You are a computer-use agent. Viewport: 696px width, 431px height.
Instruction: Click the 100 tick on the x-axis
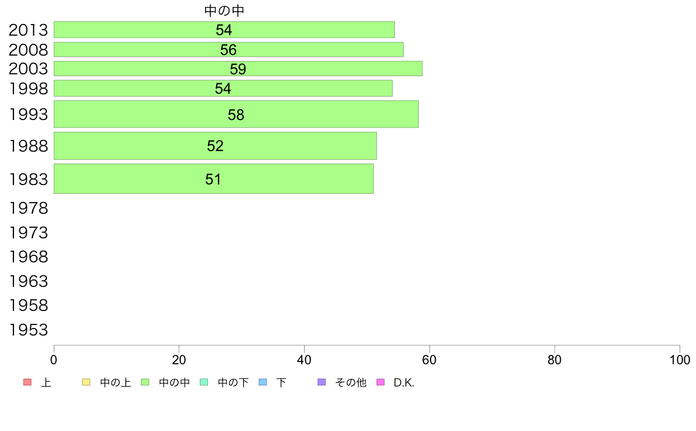coord(680,360)
